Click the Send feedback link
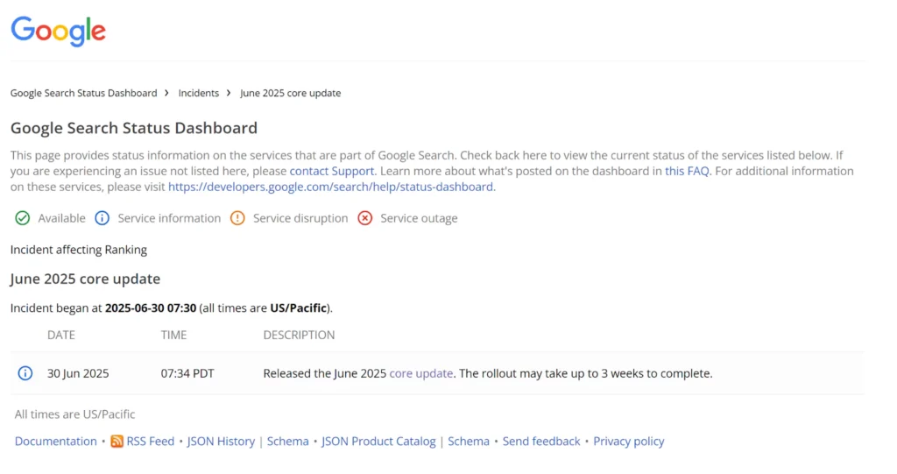Viewport: 897px width, 474px height. [x=541, y=442]
